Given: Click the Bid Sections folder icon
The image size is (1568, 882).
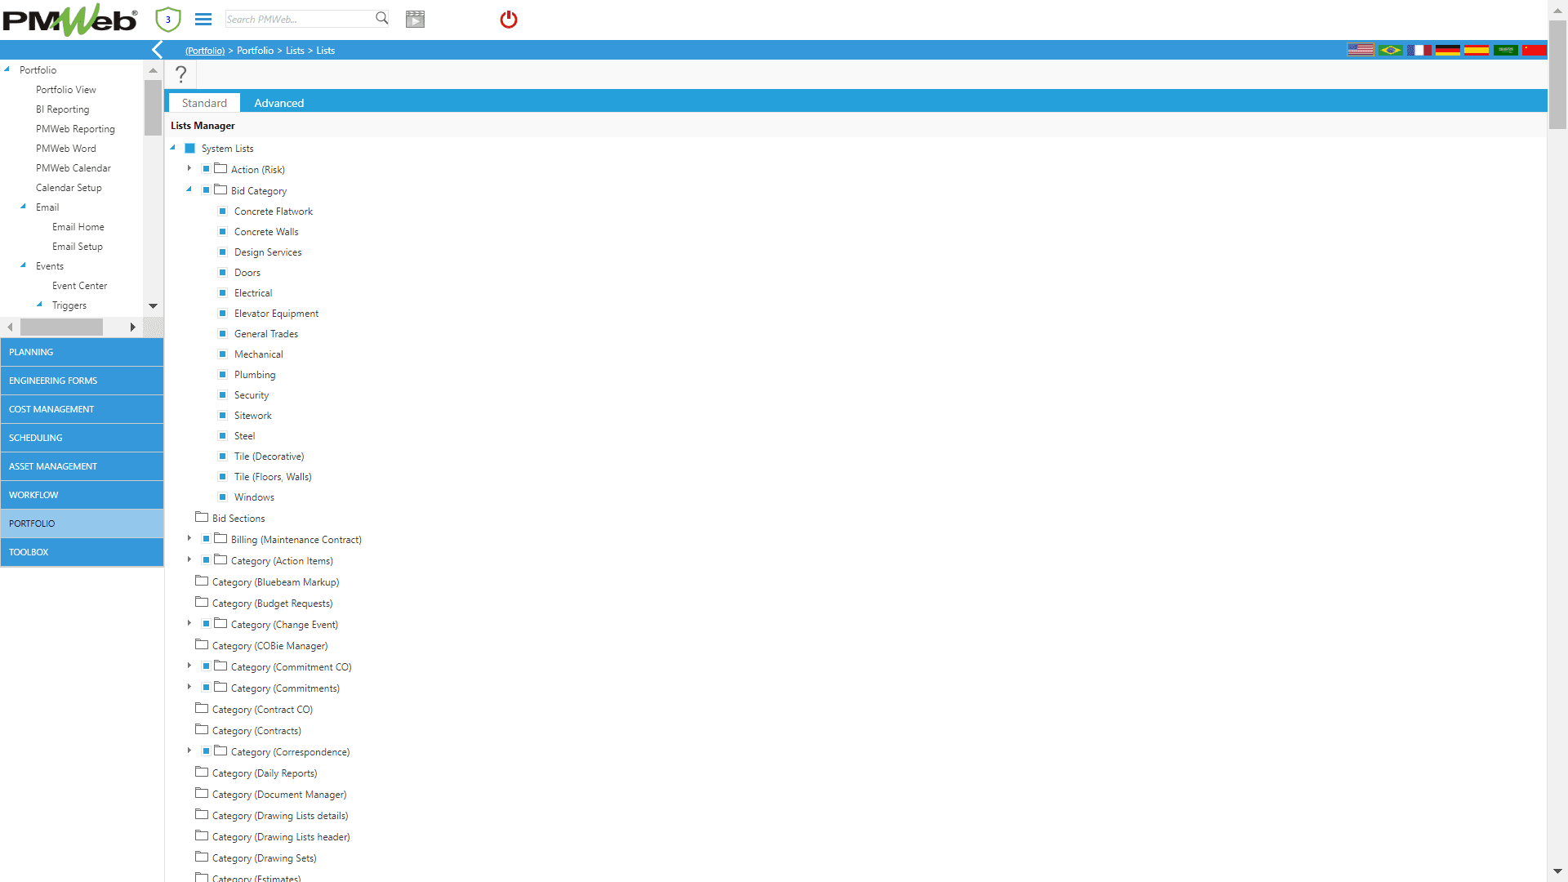Looking at the screenshot, I should pos(202,517).
